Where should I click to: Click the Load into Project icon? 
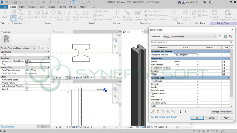coord(214,14)
